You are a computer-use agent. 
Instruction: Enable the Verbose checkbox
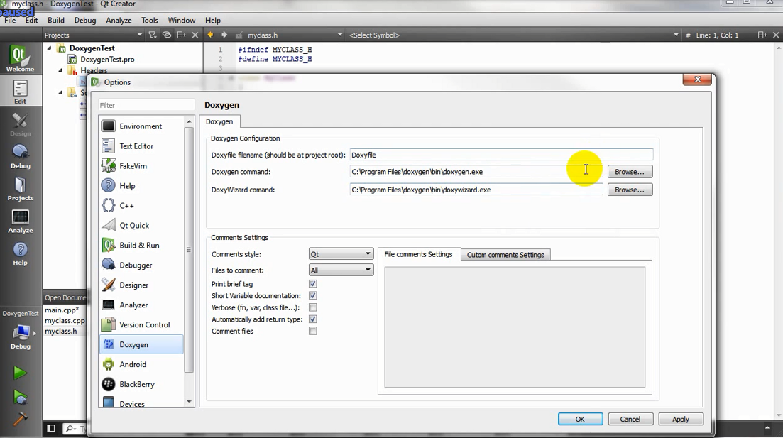coord(312,308)
